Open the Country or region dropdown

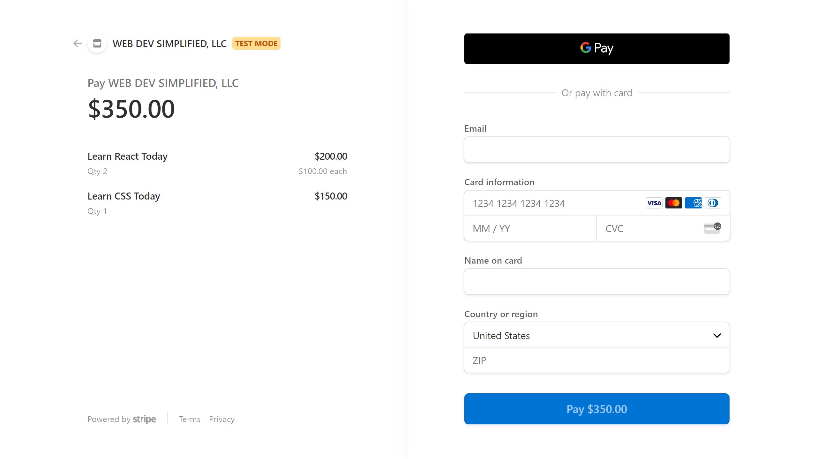point(596,335)
